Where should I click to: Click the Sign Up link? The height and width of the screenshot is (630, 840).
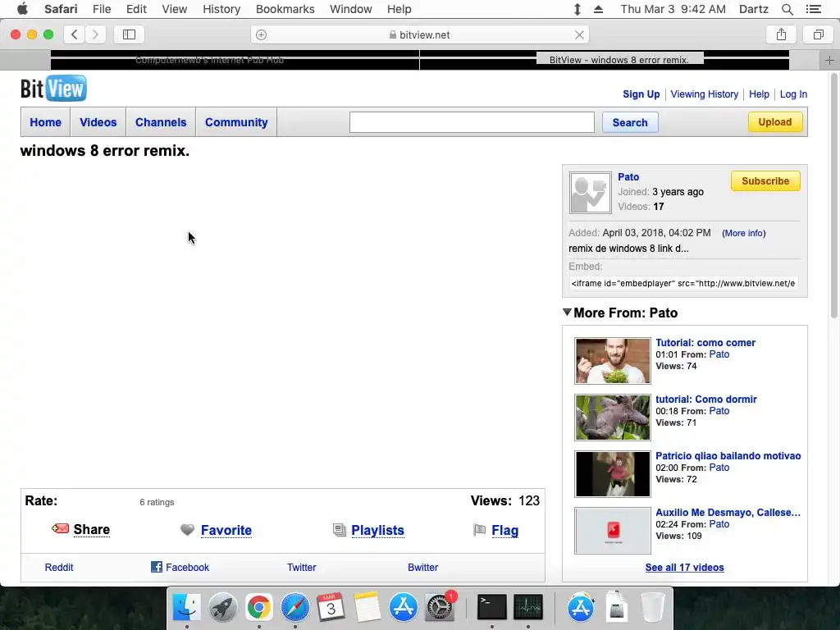[641, 94]
